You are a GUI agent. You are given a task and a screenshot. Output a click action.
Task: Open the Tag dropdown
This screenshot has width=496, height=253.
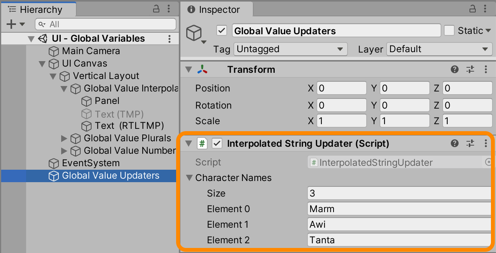(290, 49)
